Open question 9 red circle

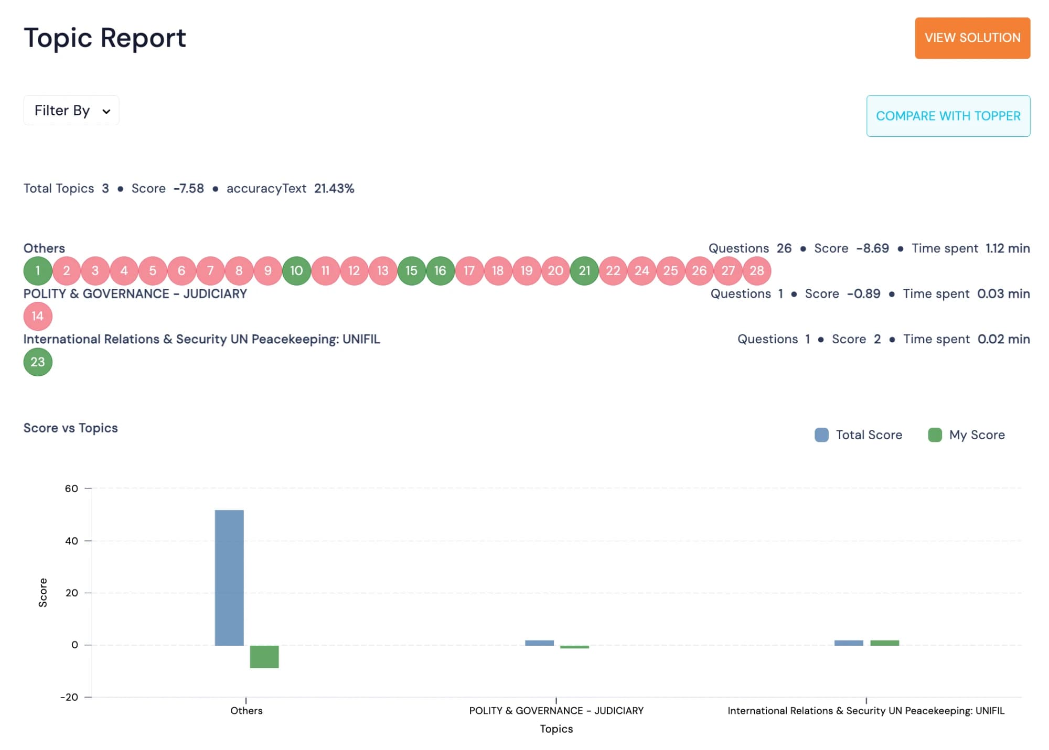[267, 270]
